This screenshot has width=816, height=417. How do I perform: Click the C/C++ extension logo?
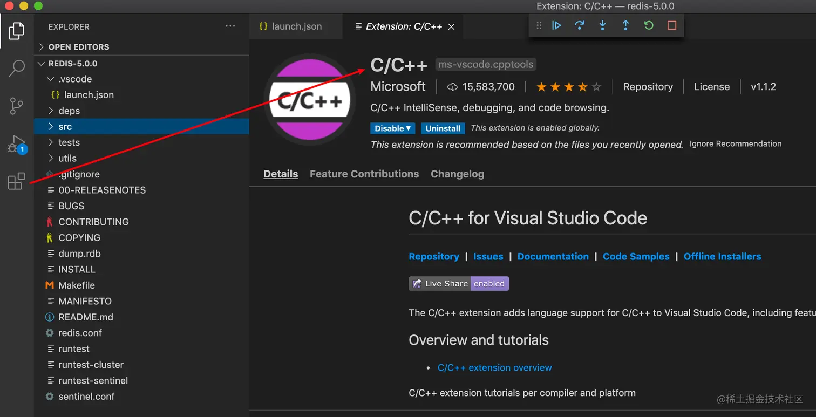pyautogui.click(x=310, y=100)
